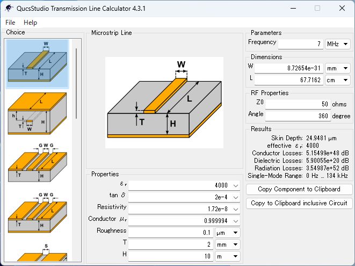Click the W dimension input field
The width and height of the screenshot is (355, 266).
(288, 68)
